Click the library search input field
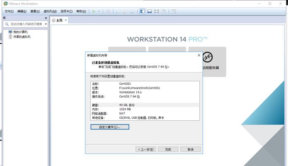The width and height of the screenshot is (288, 166). click(x=26, y=24)
